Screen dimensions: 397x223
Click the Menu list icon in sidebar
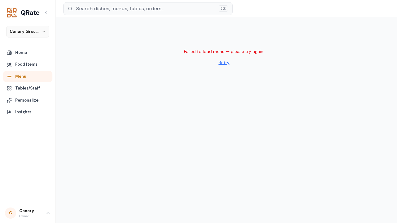pos(9,77)
